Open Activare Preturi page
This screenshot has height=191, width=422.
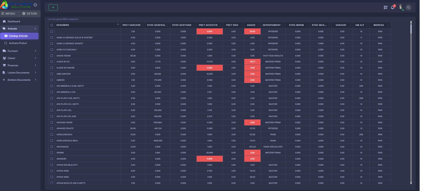(18, 43)
